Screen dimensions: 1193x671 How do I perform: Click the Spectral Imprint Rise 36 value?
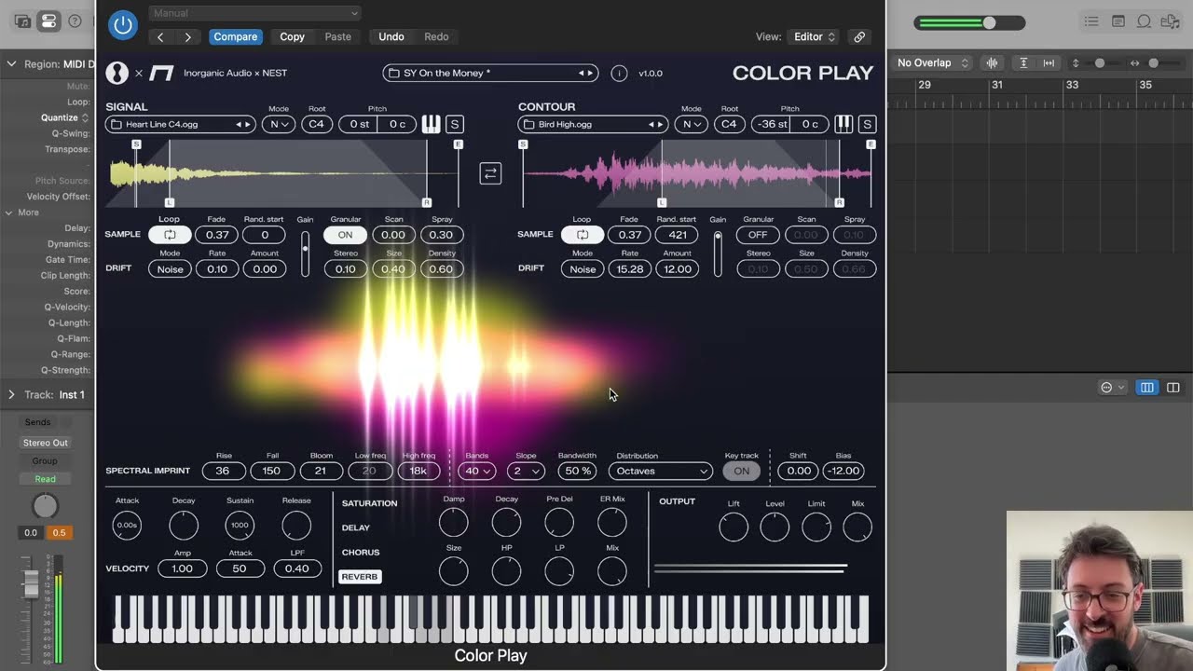click(x=223, y=471)
